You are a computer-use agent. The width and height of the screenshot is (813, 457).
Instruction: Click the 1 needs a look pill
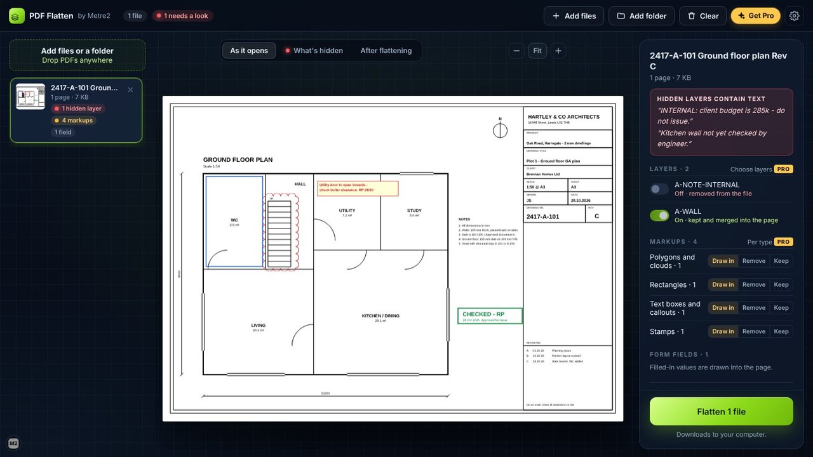coord(182,16)
